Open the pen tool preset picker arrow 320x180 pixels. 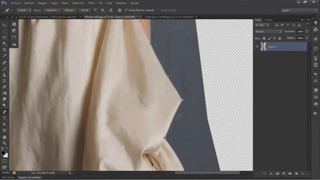pos(12,10)
